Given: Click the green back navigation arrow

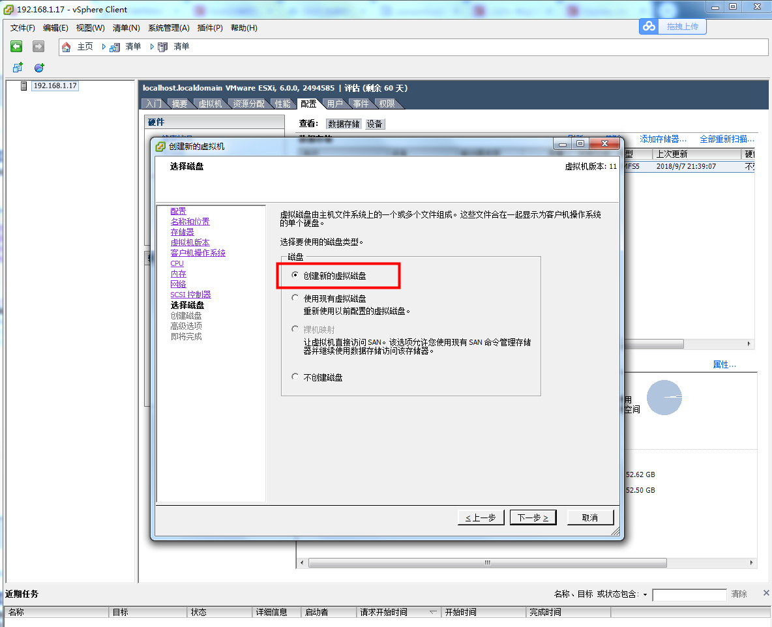Looking at the screenshot, I should (x=16, y=46).
